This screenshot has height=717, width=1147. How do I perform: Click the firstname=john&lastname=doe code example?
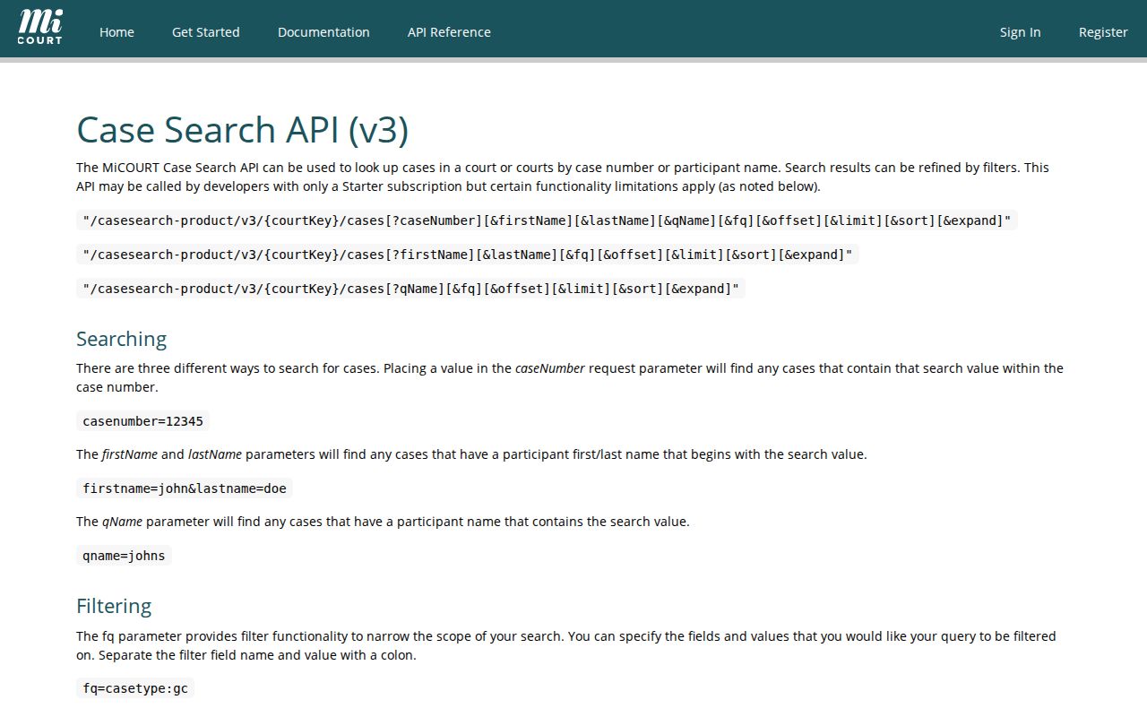coord(185,488)
